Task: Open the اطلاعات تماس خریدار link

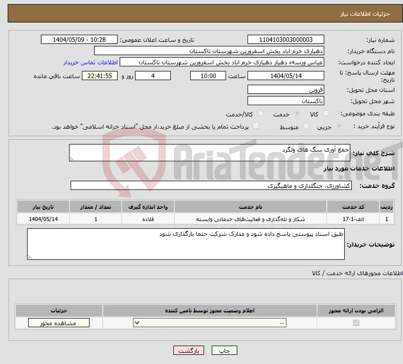Action: [91, 63]
